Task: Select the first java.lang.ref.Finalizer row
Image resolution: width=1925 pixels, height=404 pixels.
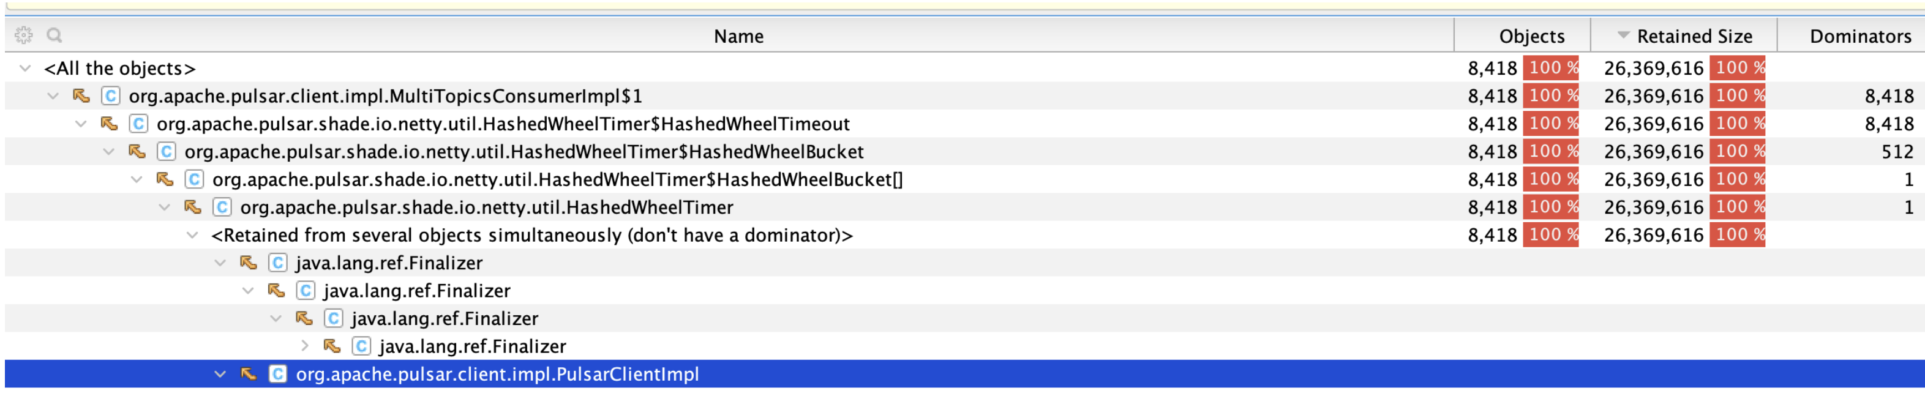Action: 964,263
